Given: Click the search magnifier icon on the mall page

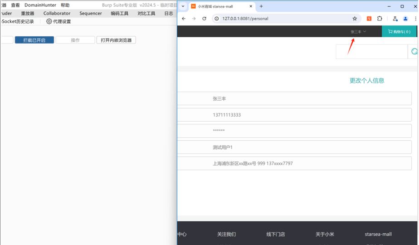Looking at the screenshot, I should (x=414, y=52).
